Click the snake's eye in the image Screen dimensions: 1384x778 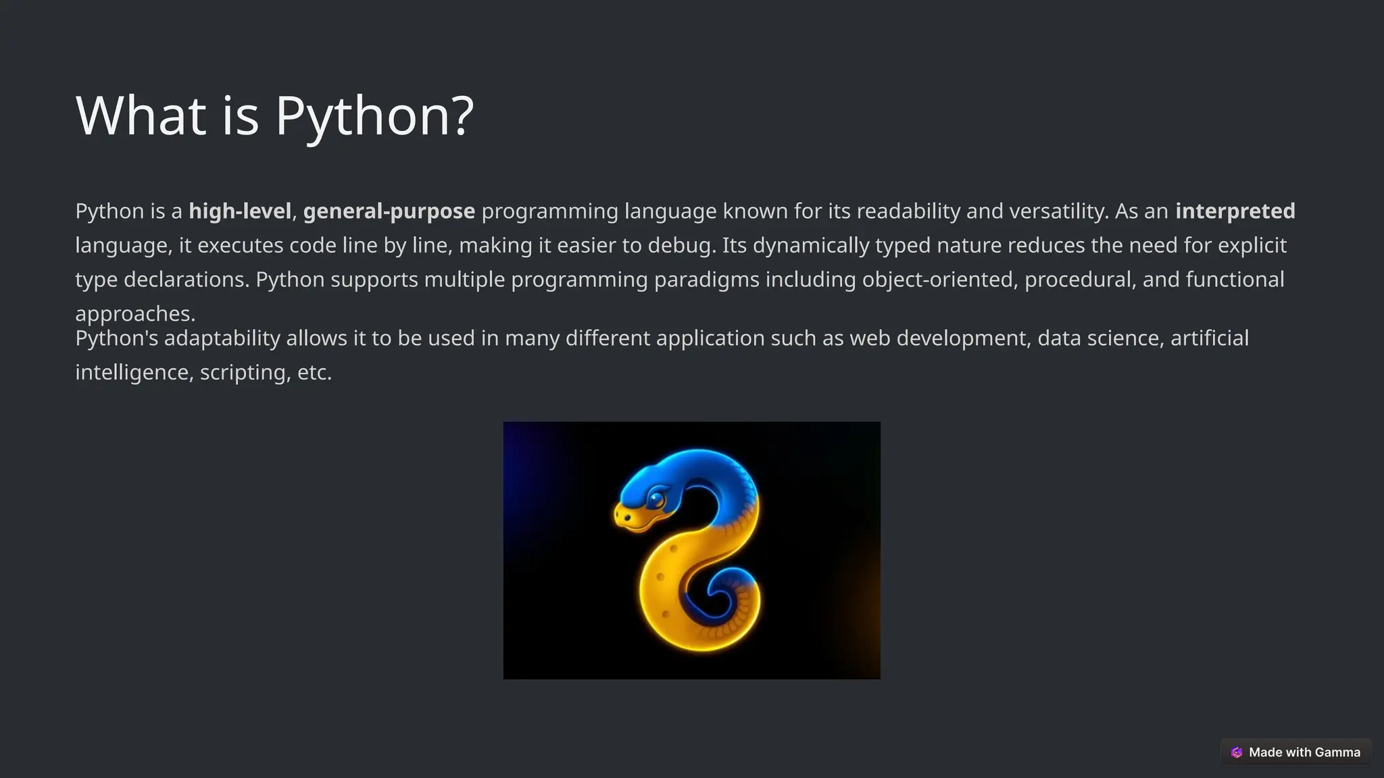point(656,500)
